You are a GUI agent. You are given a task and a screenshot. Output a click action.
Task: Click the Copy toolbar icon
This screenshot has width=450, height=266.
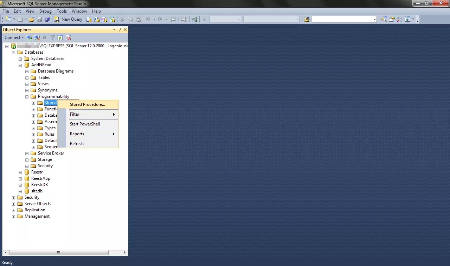click(130, 19)
